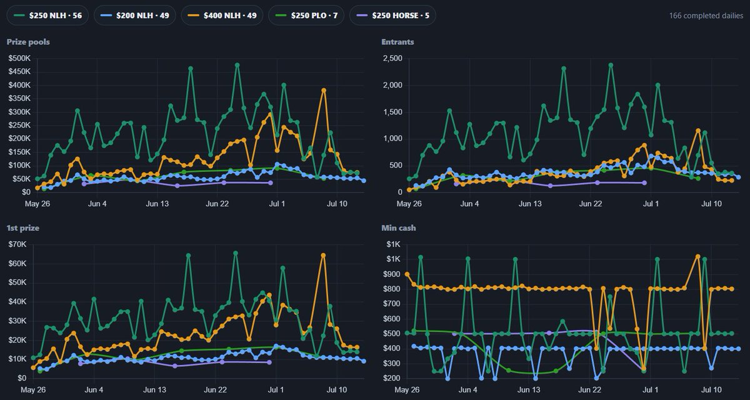The width and height of the screenshot is (750, 400).
Task: Click the 'Jul 10' label under Min cash chart
Action: click(x=712, y=390)
